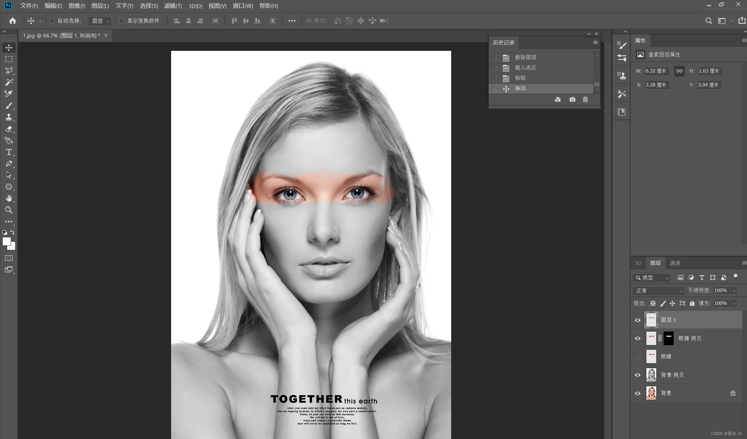The image size is (747, 439).
Task: Select the Magic Wand tool
Action: point(9,82)
